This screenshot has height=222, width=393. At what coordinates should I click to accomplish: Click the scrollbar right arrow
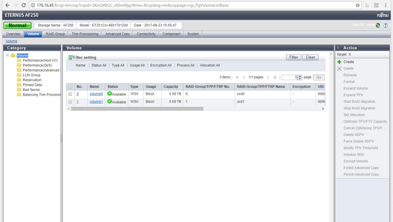[x=323, y=108]
